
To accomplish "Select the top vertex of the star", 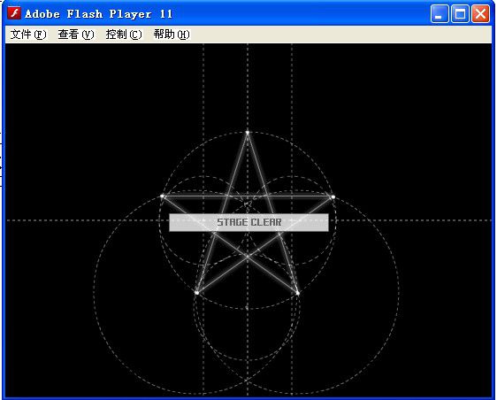I will coord(248,132).
